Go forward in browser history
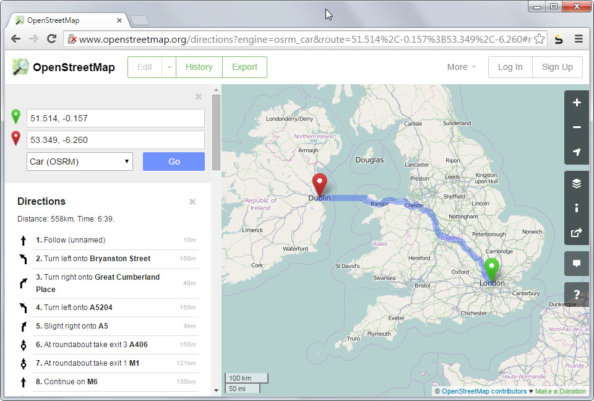Image resolution: width=594 pixels, height=401 pixels. [33, 38]
